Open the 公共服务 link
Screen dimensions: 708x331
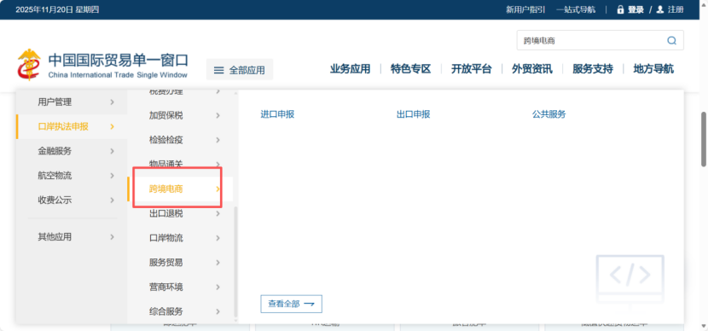(549, 114)
